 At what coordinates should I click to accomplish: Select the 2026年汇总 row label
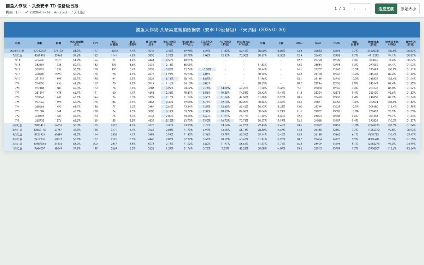17,51
